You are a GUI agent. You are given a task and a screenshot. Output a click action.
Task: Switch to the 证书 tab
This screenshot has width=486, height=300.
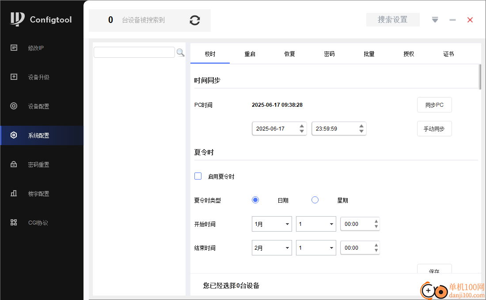[448, 54]
